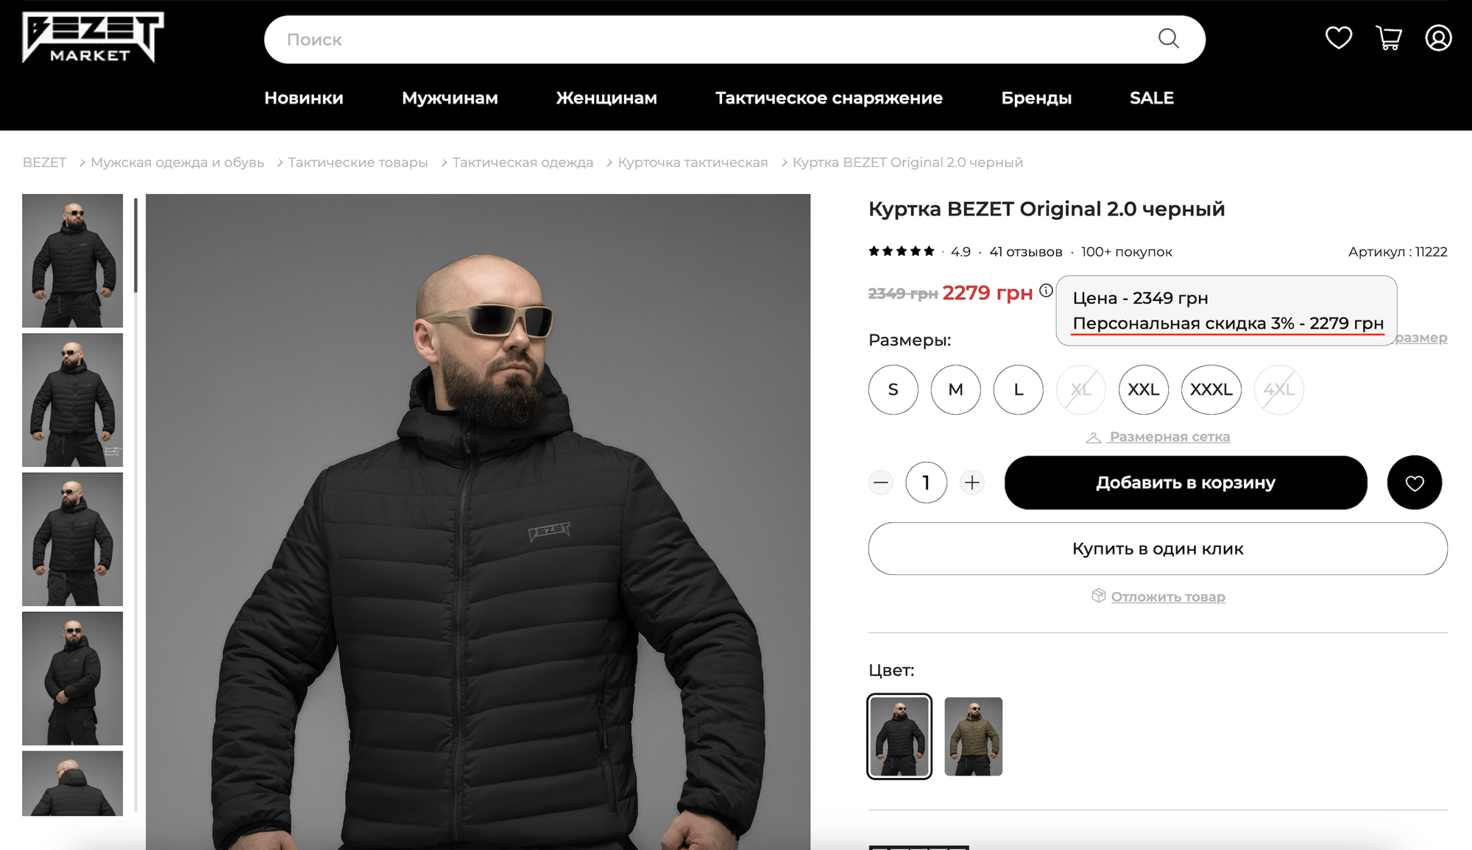Open the Тактическое снаряжение menu
Screen dimensions: 1472x850
coord(829,98)
